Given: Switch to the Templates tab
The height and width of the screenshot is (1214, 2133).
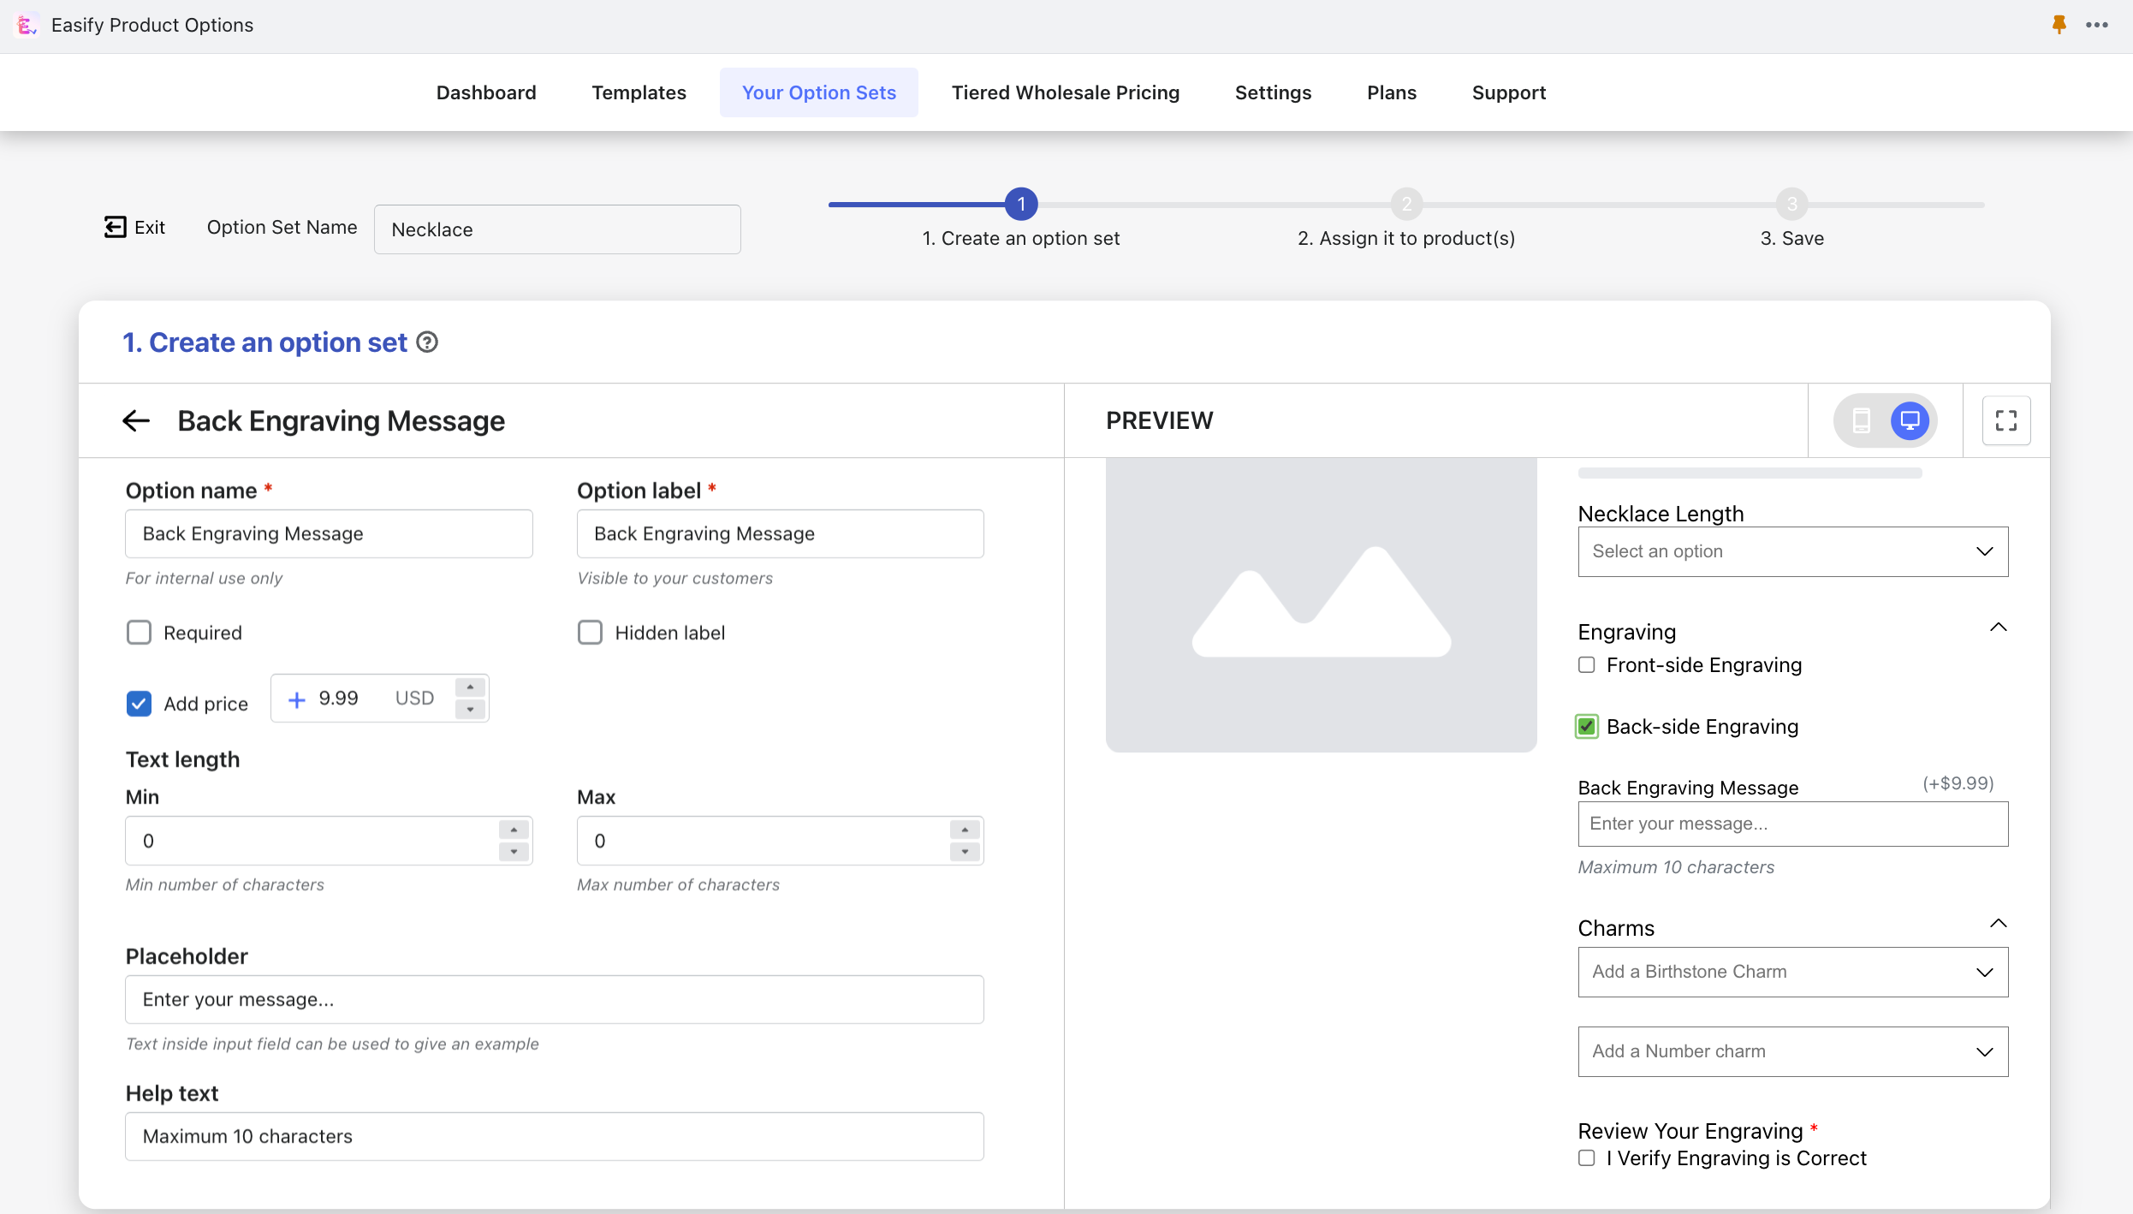Looking at the screenshot, I should tap(639, 92).
